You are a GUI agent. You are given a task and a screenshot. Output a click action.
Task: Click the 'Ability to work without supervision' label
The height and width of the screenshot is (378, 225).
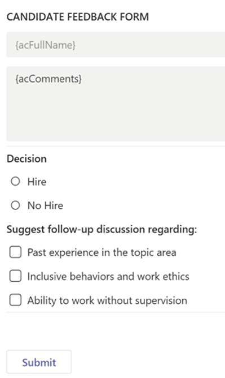click(107, 300)
